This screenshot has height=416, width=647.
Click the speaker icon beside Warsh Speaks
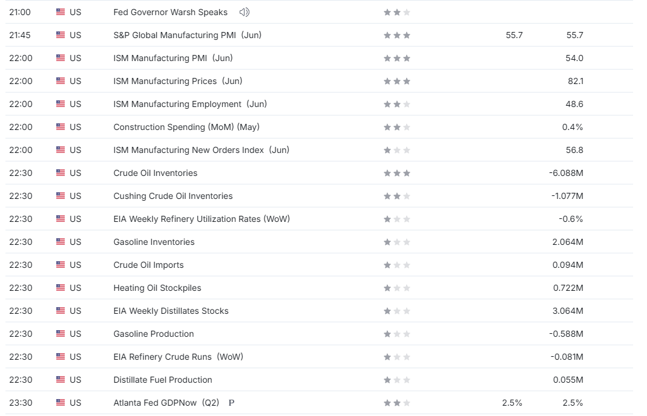pos(245,12)
